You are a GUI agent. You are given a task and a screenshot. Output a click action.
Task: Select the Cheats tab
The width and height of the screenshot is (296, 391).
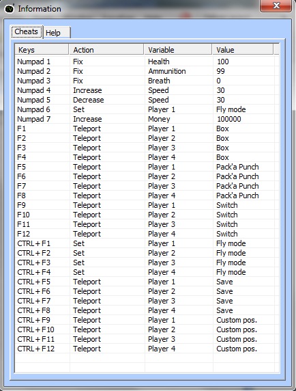coord(27,31)
